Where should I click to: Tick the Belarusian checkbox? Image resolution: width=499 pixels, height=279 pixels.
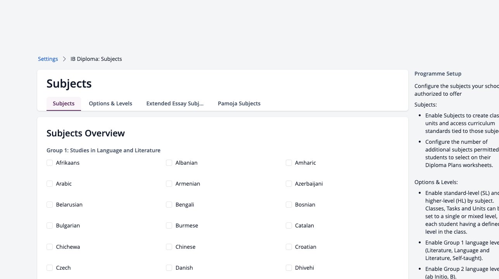(x=50, y=205)
